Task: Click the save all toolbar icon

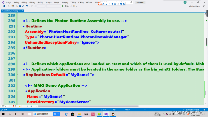Action: click(23, 6)
